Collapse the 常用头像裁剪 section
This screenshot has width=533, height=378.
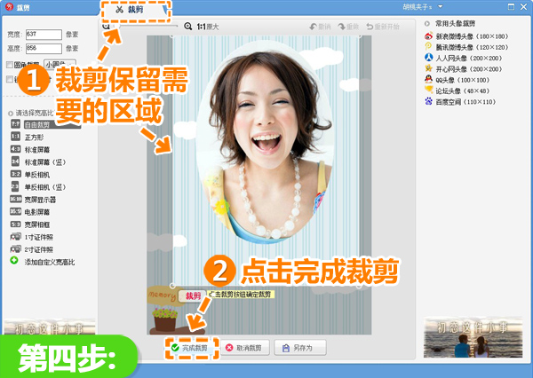tap(427, 23)
